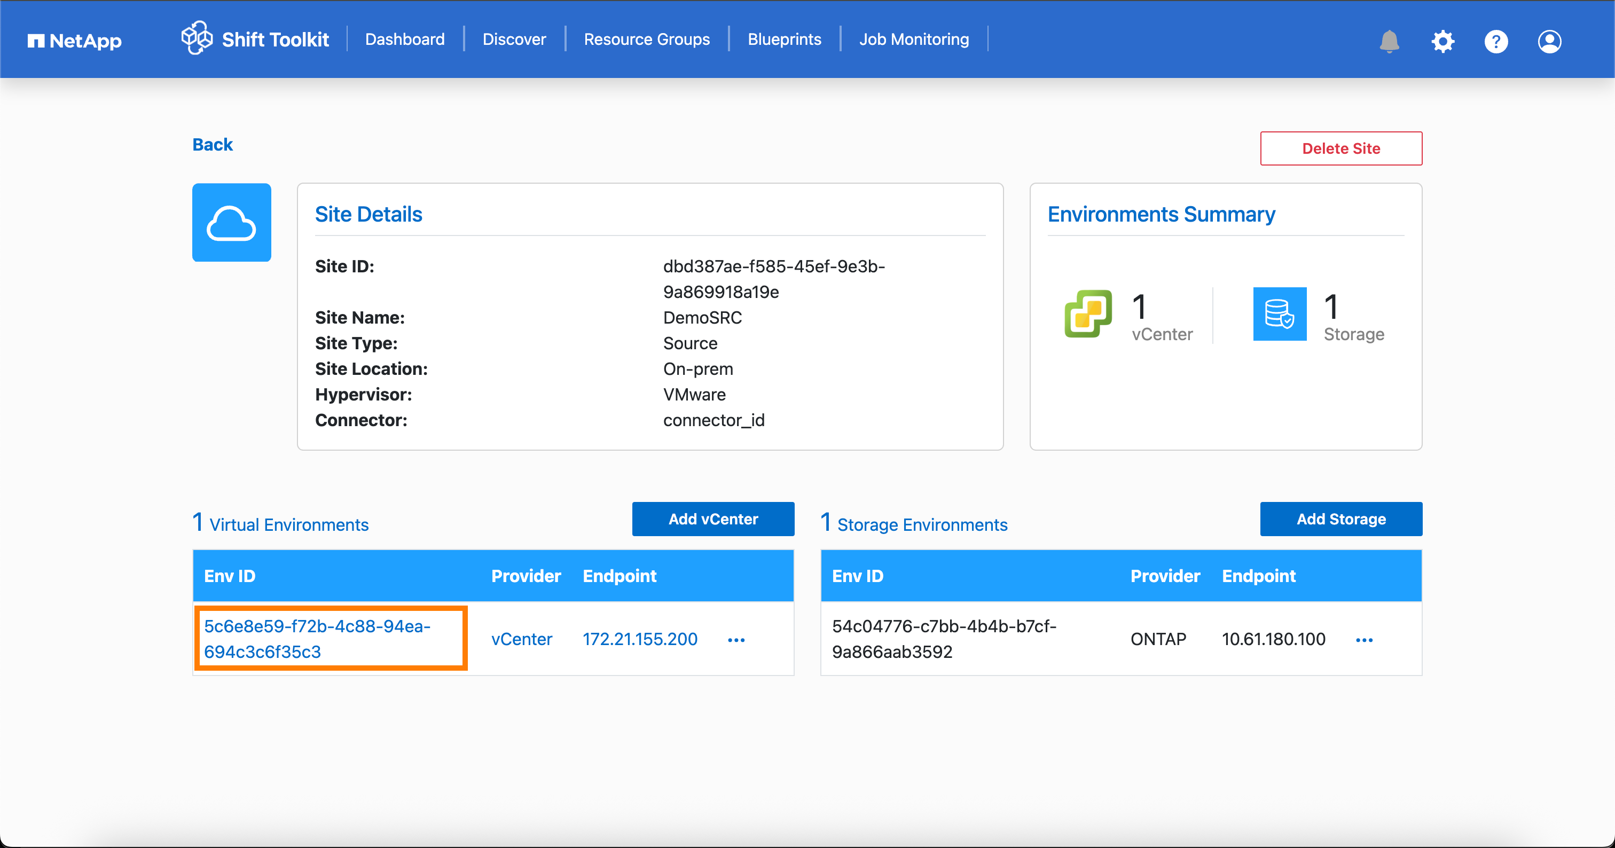Click the Endpoint header in Virtual Environments table
1615x848 pixels.
(620, 576)
